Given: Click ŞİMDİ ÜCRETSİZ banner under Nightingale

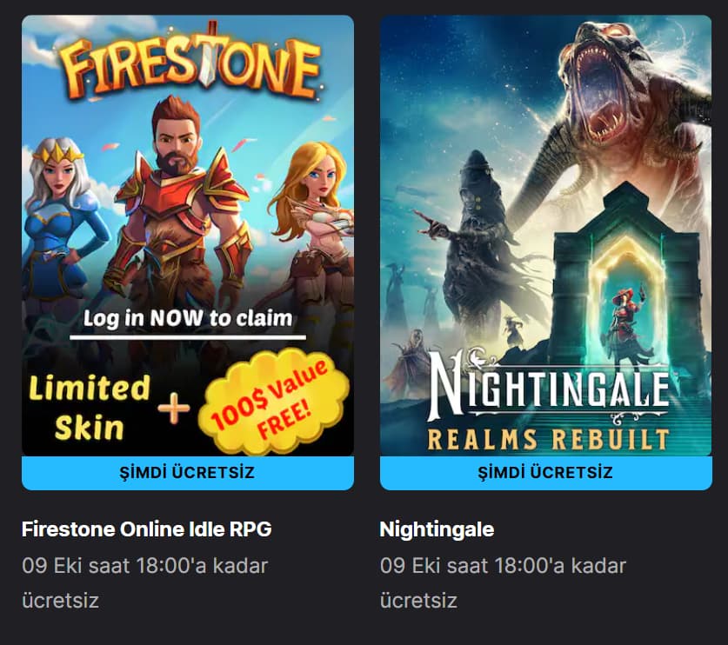Looking at the screenshot, I should (545, 473).
